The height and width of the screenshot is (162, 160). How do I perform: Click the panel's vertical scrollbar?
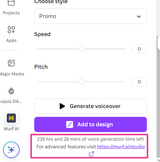(158, 97)
